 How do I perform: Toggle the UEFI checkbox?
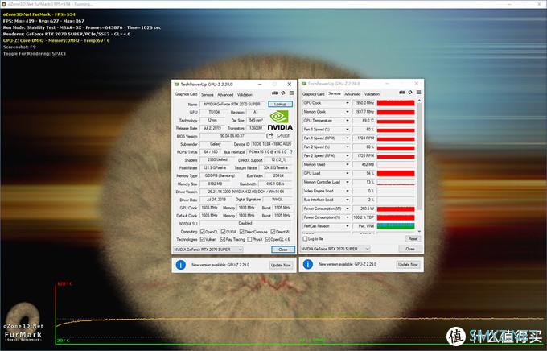[279, 136]
